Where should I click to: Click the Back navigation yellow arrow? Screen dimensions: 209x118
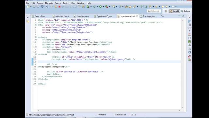click(x=167, y=7)
